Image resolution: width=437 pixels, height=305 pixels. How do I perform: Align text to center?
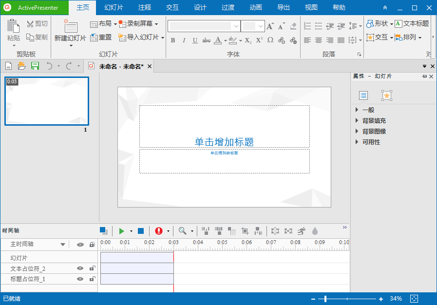tap(319, 40)
